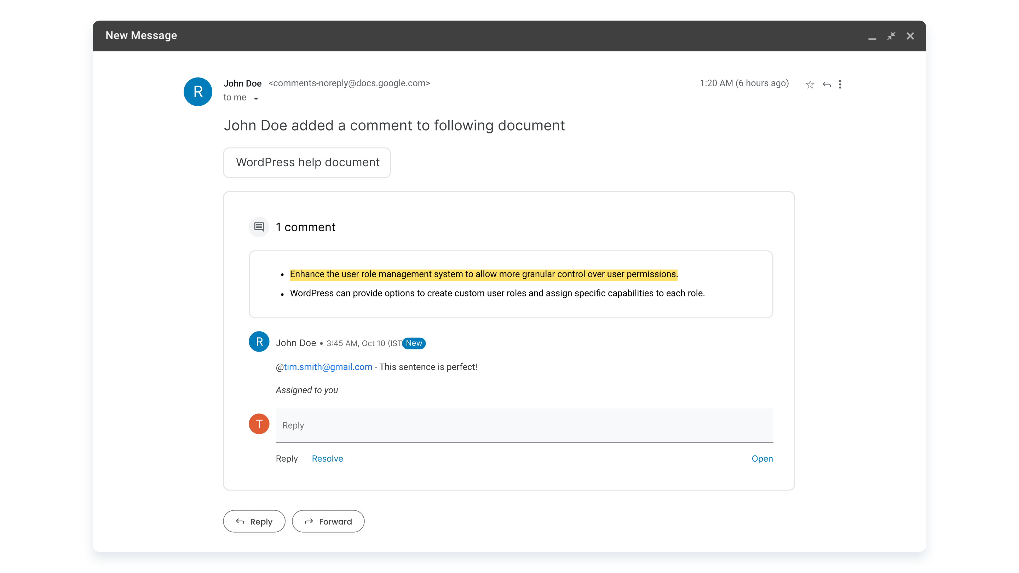Open the tim.smith@gmail.com mention link
This screenshot has width=1019, height=573.
pos(328,367)
